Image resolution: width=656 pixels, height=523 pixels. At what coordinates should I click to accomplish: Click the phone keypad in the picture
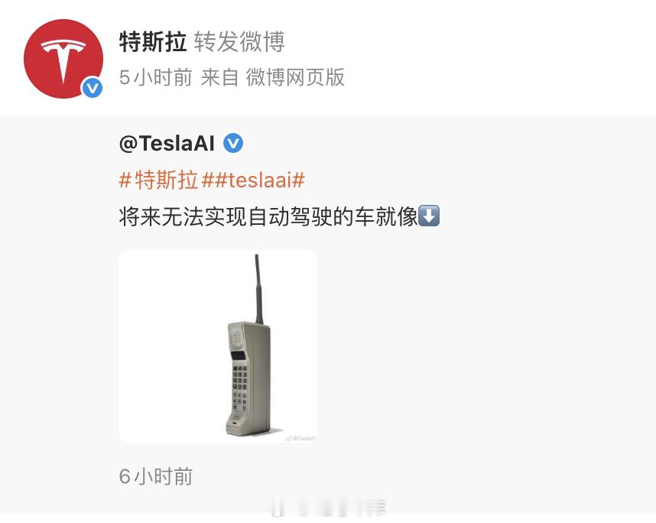pyautogui.click(x=240, y=387)
